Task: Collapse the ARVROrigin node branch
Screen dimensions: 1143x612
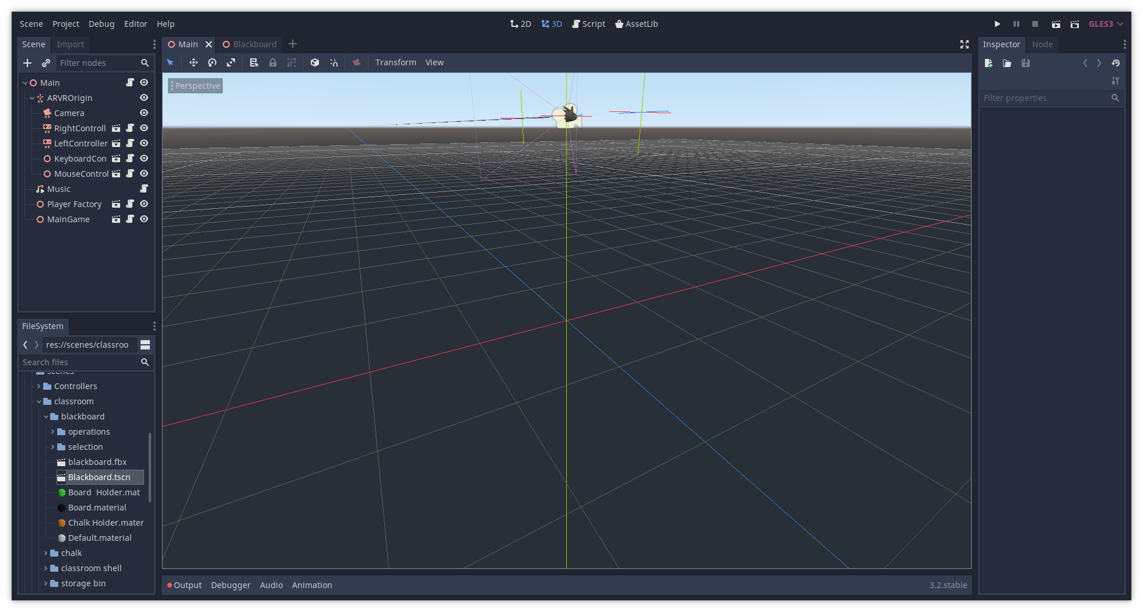Action: [x=31, y=97]
